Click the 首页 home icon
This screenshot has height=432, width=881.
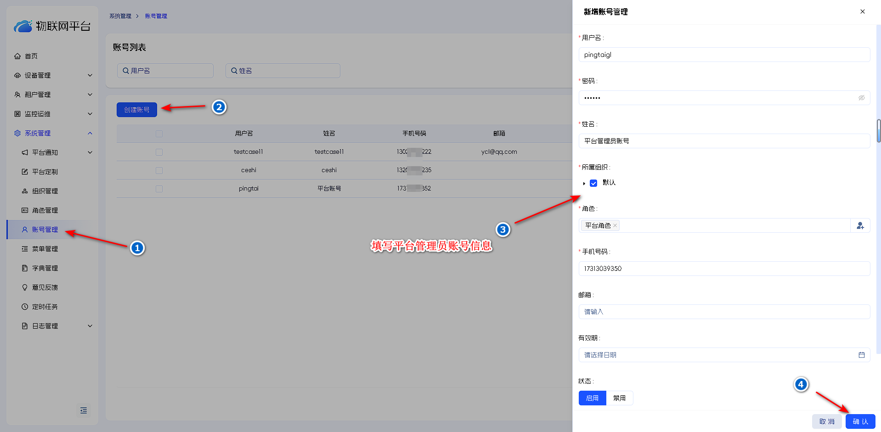[x=17, y=56]
